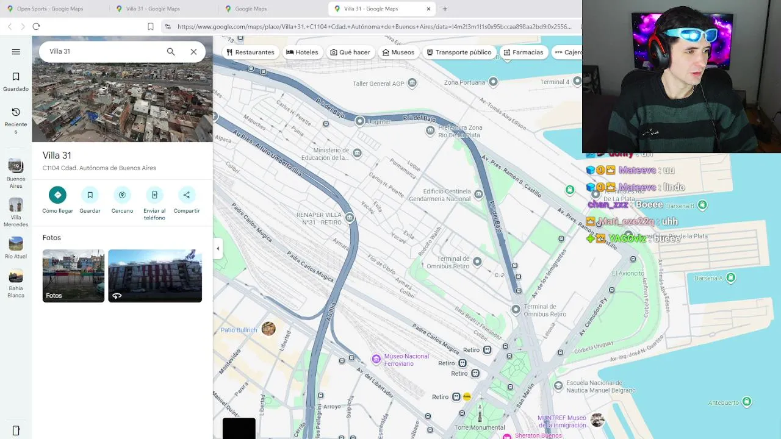Open the Buenos Aires recent item
The image size is (781, 439).
pos(16,174)
